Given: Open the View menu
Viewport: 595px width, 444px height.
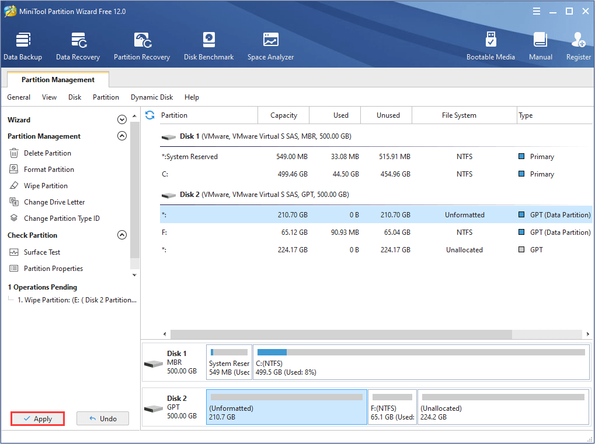Looking at the screenshot, I should pos(49,97).
